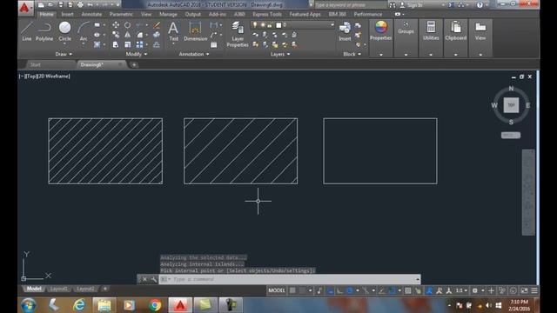Click the Offset tool icon
The height and width of the screenshot is (313, 557).
click(x=157, y=44)
